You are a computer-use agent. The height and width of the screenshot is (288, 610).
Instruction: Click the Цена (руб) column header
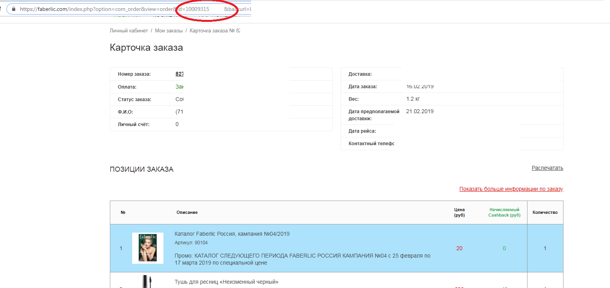pyautogui.click(x=459, y=212)
